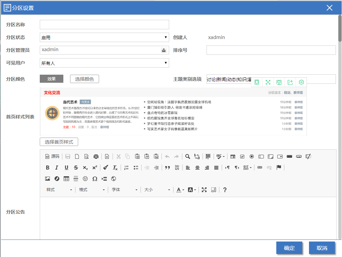Insert an image into editor

click(47, 179)
